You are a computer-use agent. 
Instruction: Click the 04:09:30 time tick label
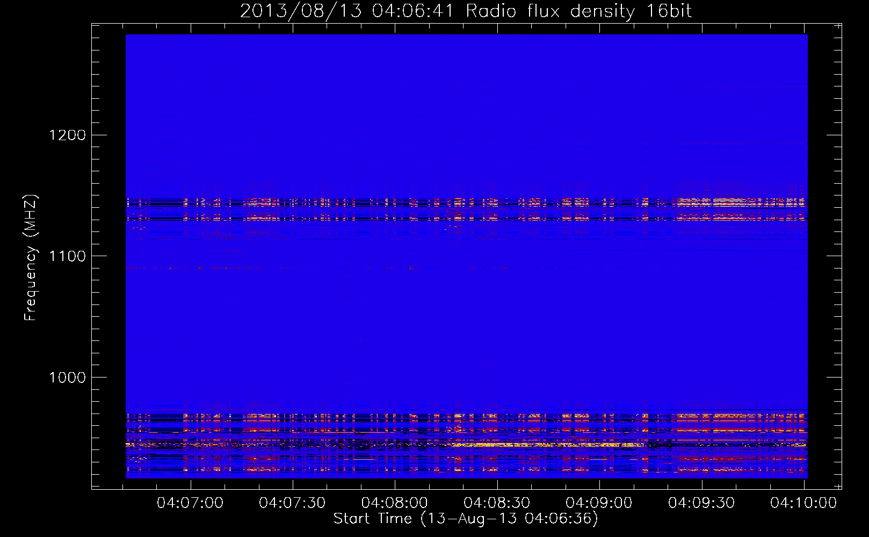[x=701, y=503]
